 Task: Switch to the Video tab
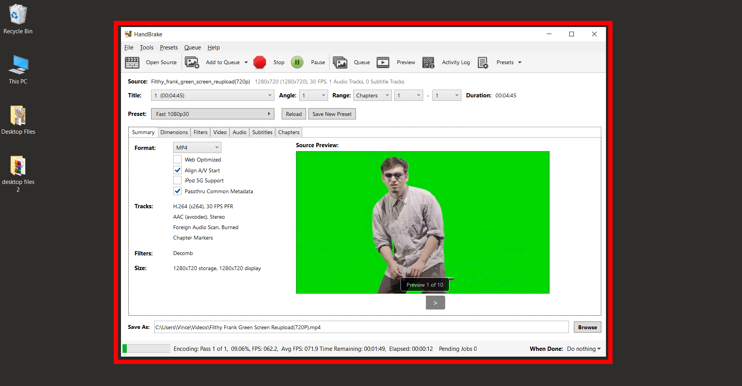pyautogui.click(x=220, y=132)
